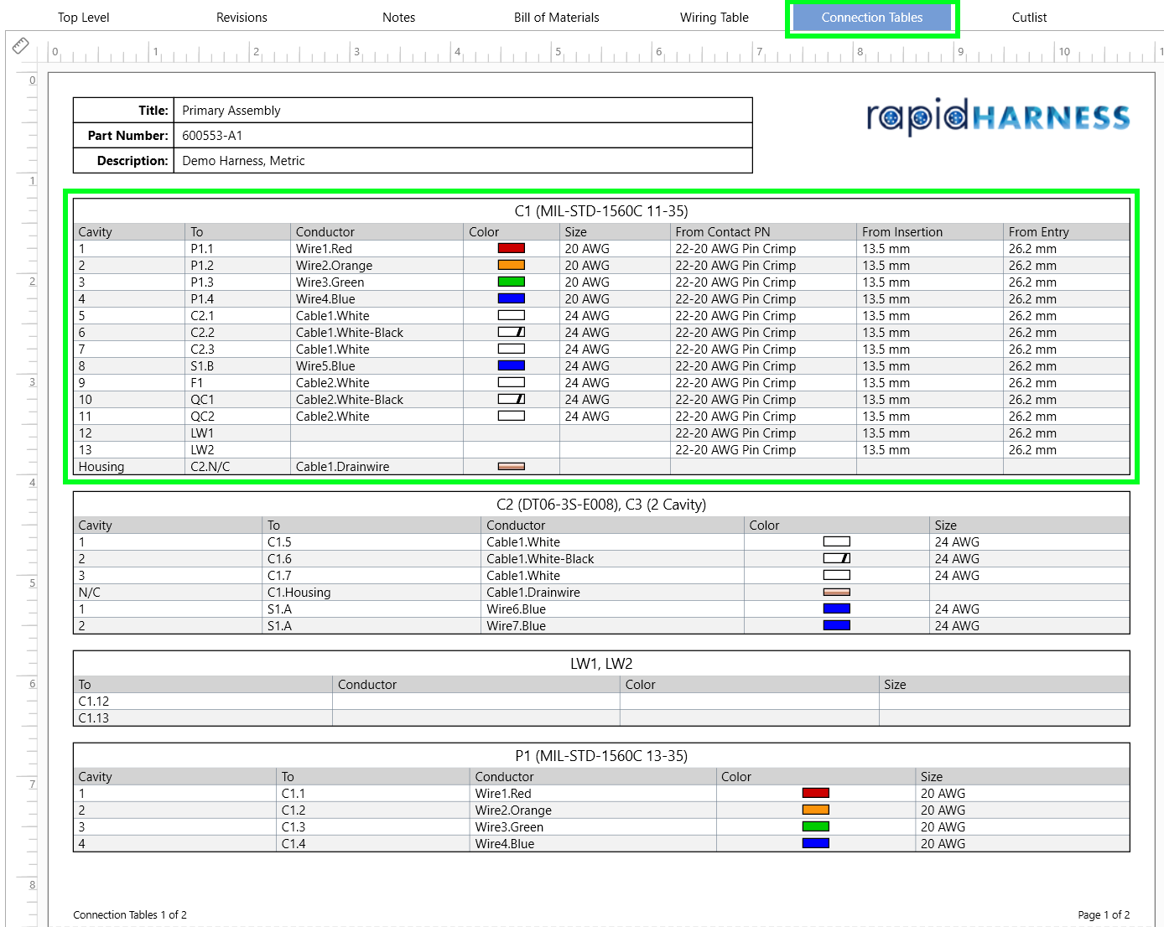Click the C2 (DT06-3S-E008), C3 table title
This screenshot has height=927, width=1164.
(601, 505)
